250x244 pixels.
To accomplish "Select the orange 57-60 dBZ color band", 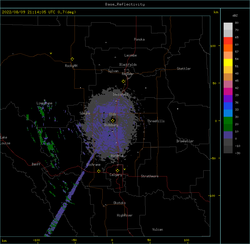I will (x=228, y=48).
